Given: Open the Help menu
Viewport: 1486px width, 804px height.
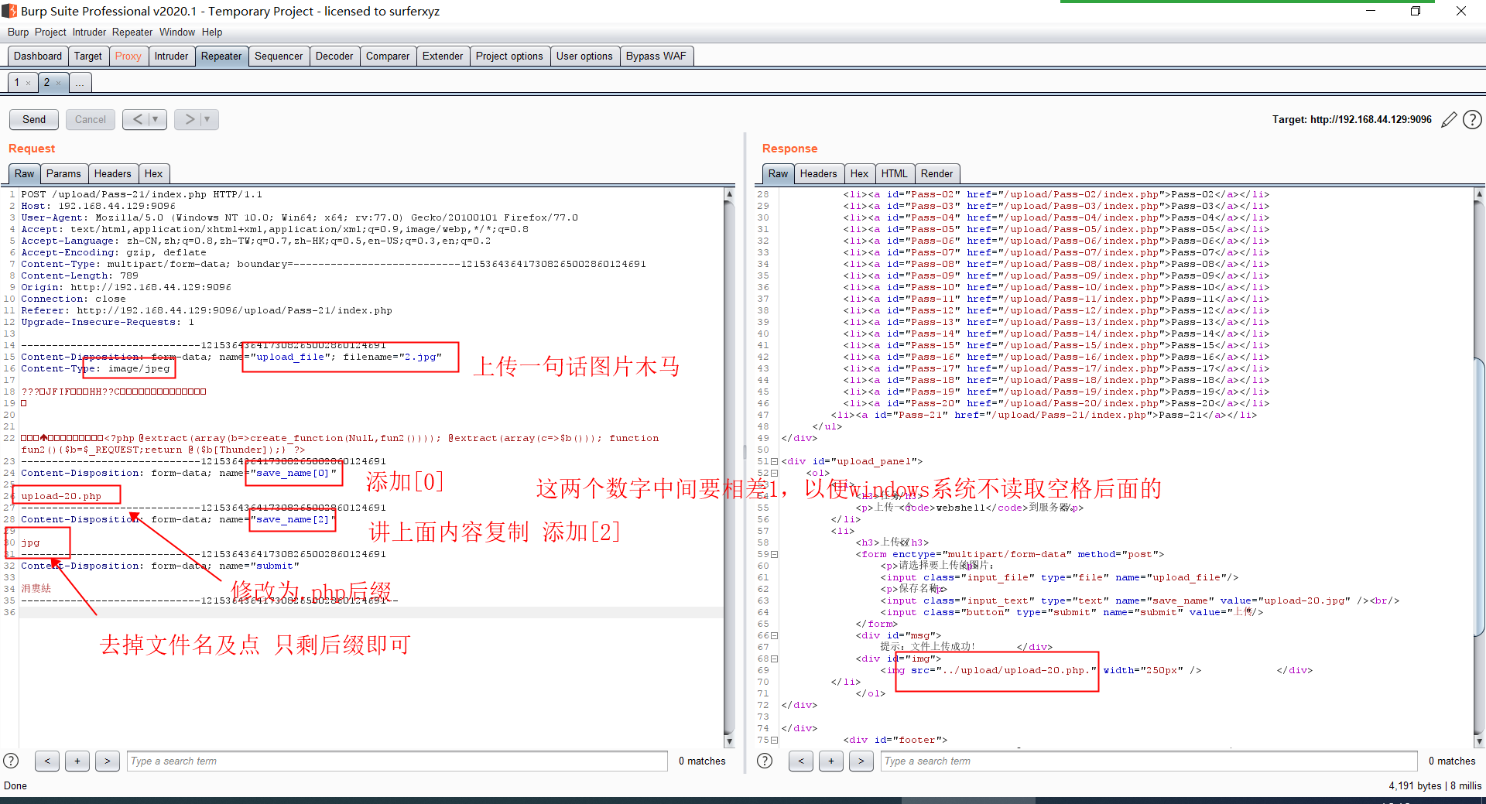Looking at the screenshot, I should [x=212, y=33].
